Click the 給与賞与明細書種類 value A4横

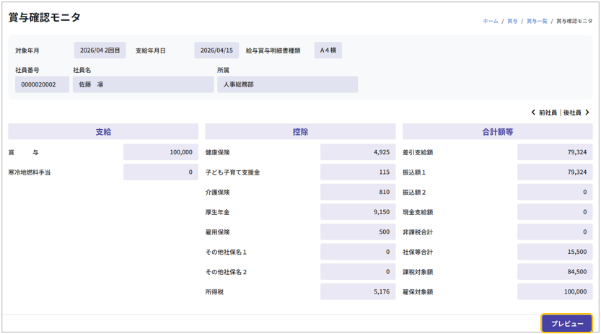[328, 50]
